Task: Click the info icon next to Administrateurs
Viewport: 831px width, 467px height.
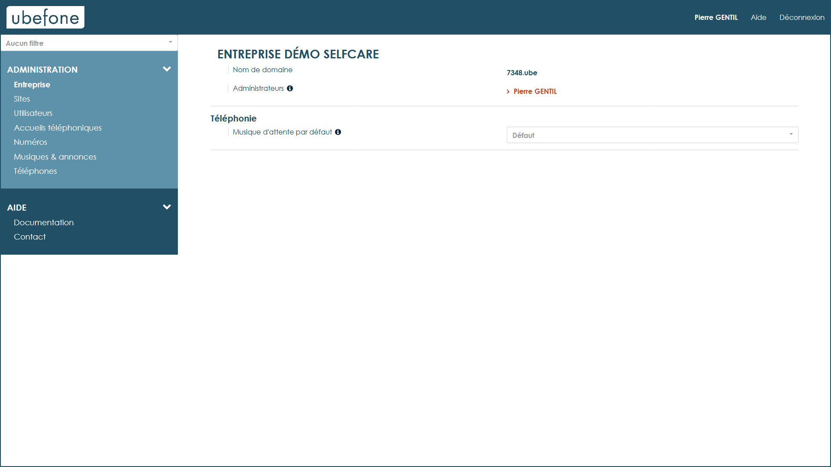Action: [290, 88]
